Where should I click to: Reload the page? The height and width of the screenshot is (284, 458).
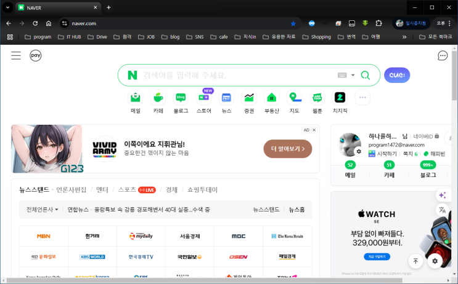pos(35,23)
